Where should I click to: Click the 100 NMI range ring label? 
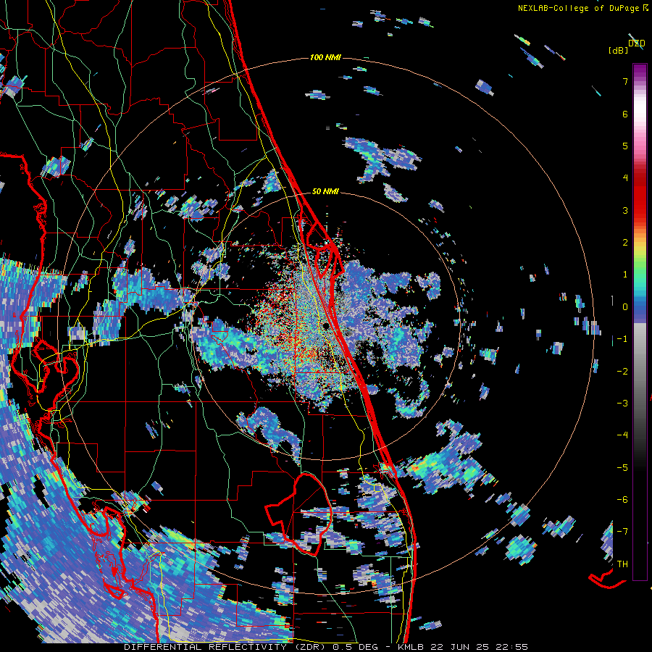click(x=325, y=57)
